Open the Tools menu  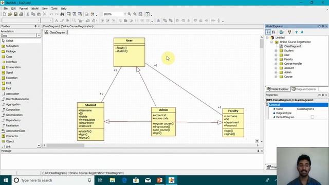pyautogui.click(x=54, y=8)
